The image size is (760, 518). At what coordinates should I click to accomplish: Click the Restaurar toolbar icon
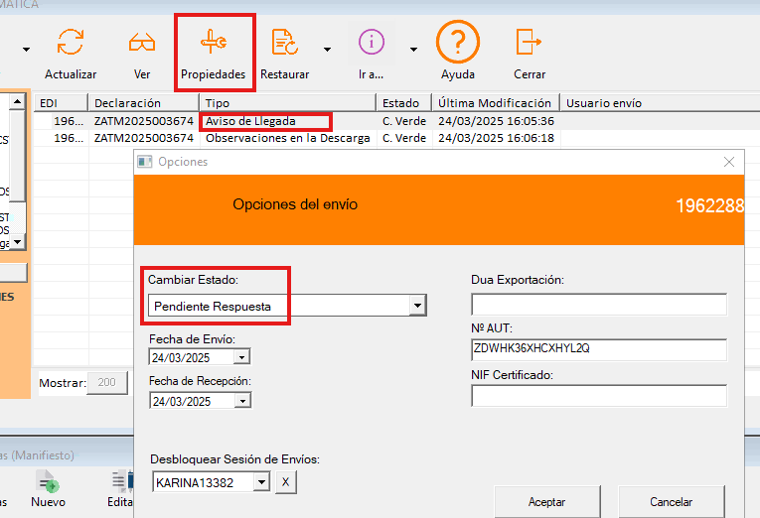284,43
